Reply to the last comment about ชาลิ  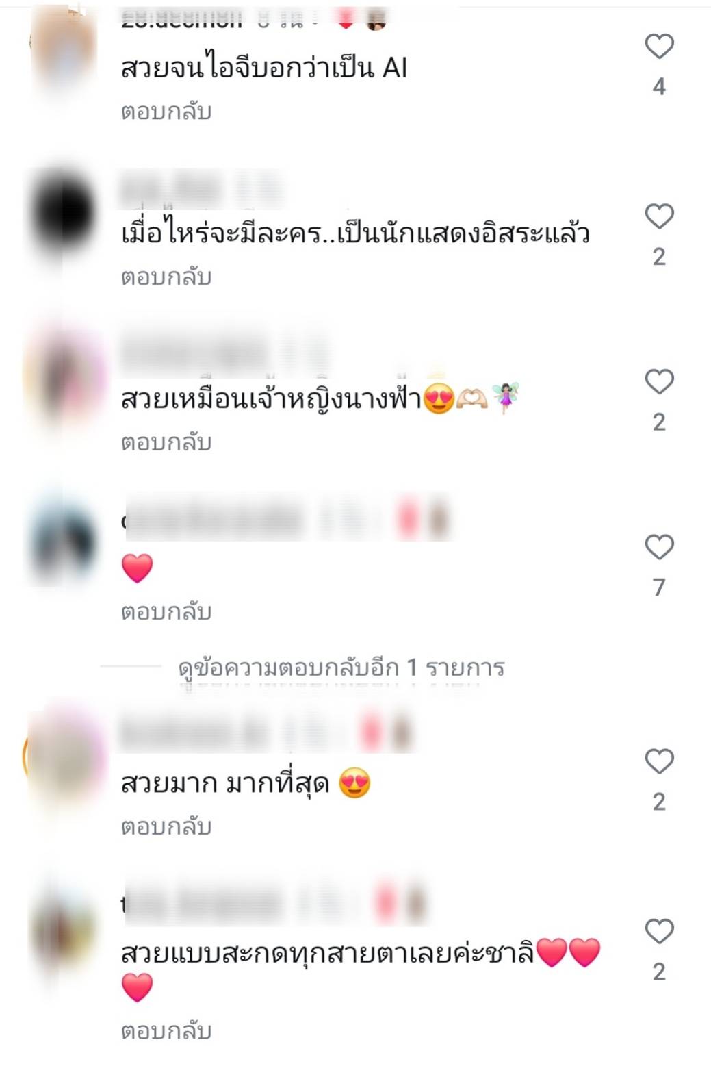[166, 1030]
